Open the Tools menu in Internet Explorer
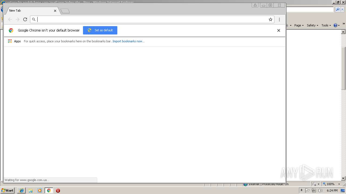The image size is (346, 194). [326, 25]
